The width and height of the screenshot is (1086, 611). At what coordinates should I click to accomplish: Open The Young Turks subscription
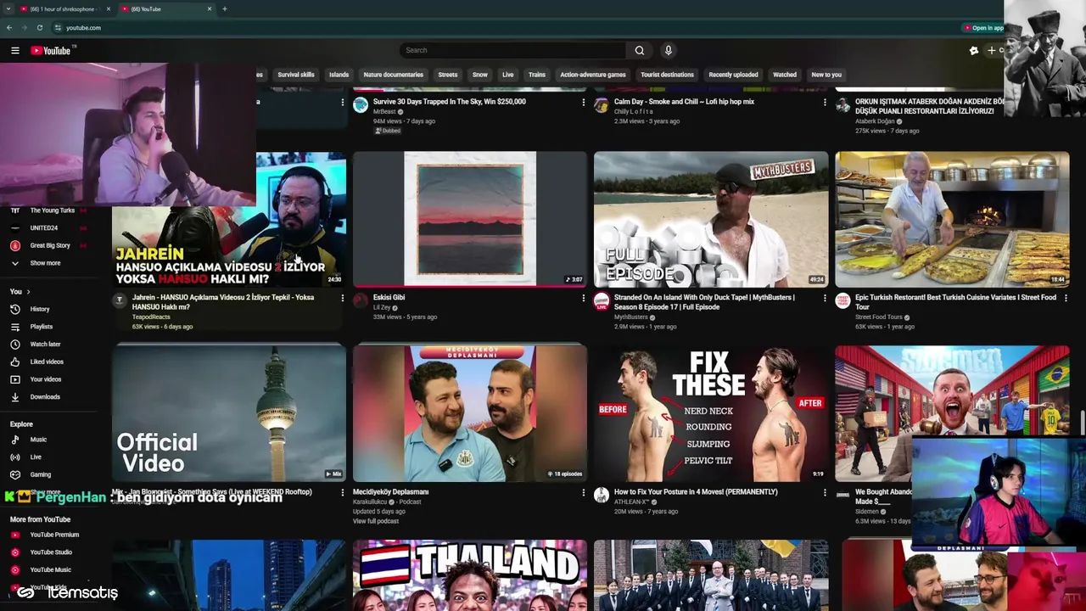pyautogui.click(x=53, y=210)
